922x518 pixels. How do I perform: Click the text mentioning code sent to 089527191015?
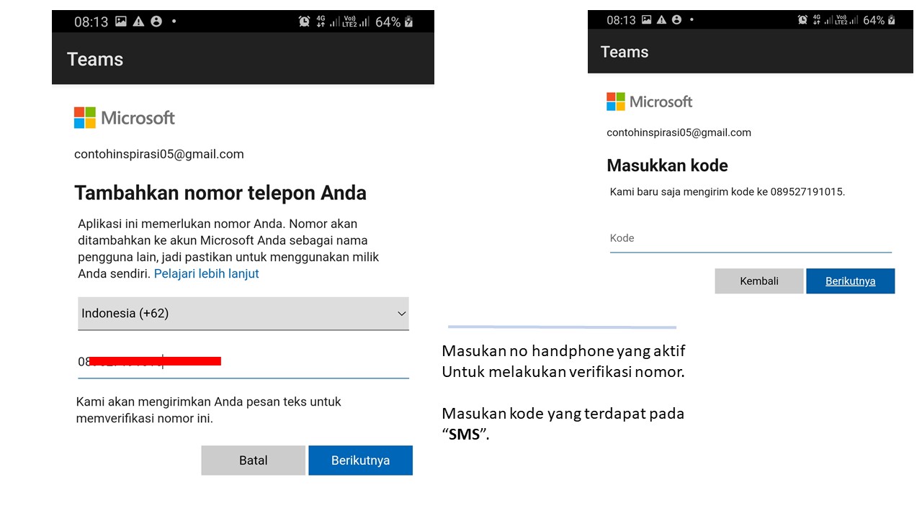728,192
